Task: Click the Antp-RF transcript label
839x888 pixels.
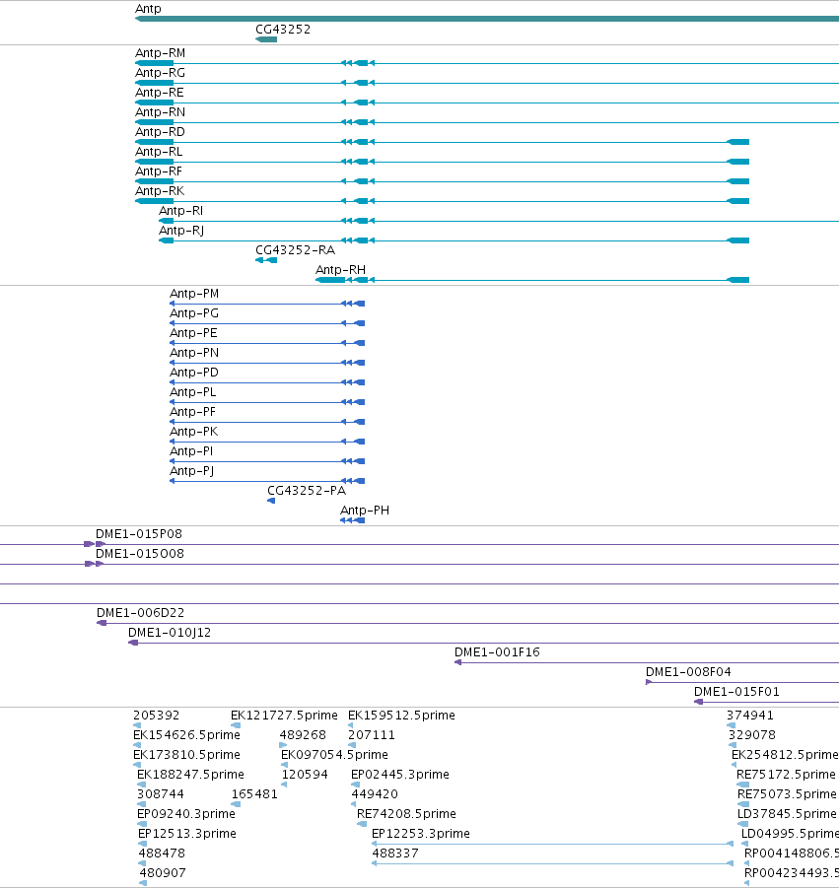Action: [158, 171]
